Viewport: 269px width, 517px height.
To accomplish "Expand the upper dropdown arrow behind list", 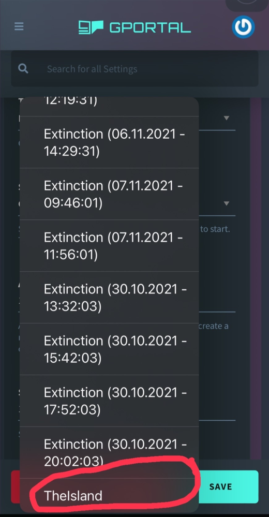I will (226, 117).
